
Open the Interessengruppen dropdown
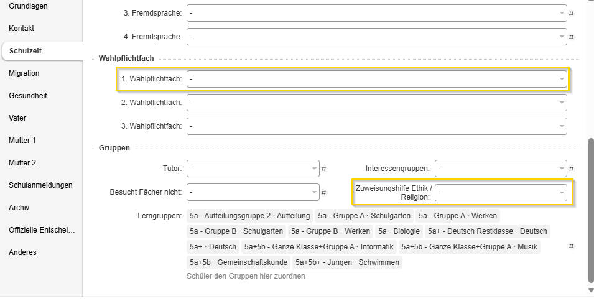501,169
